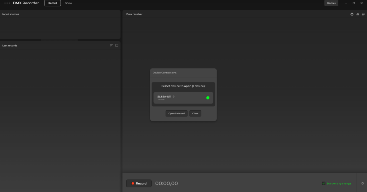
Task: Switch to the Show tab
Action: [68, 3]
